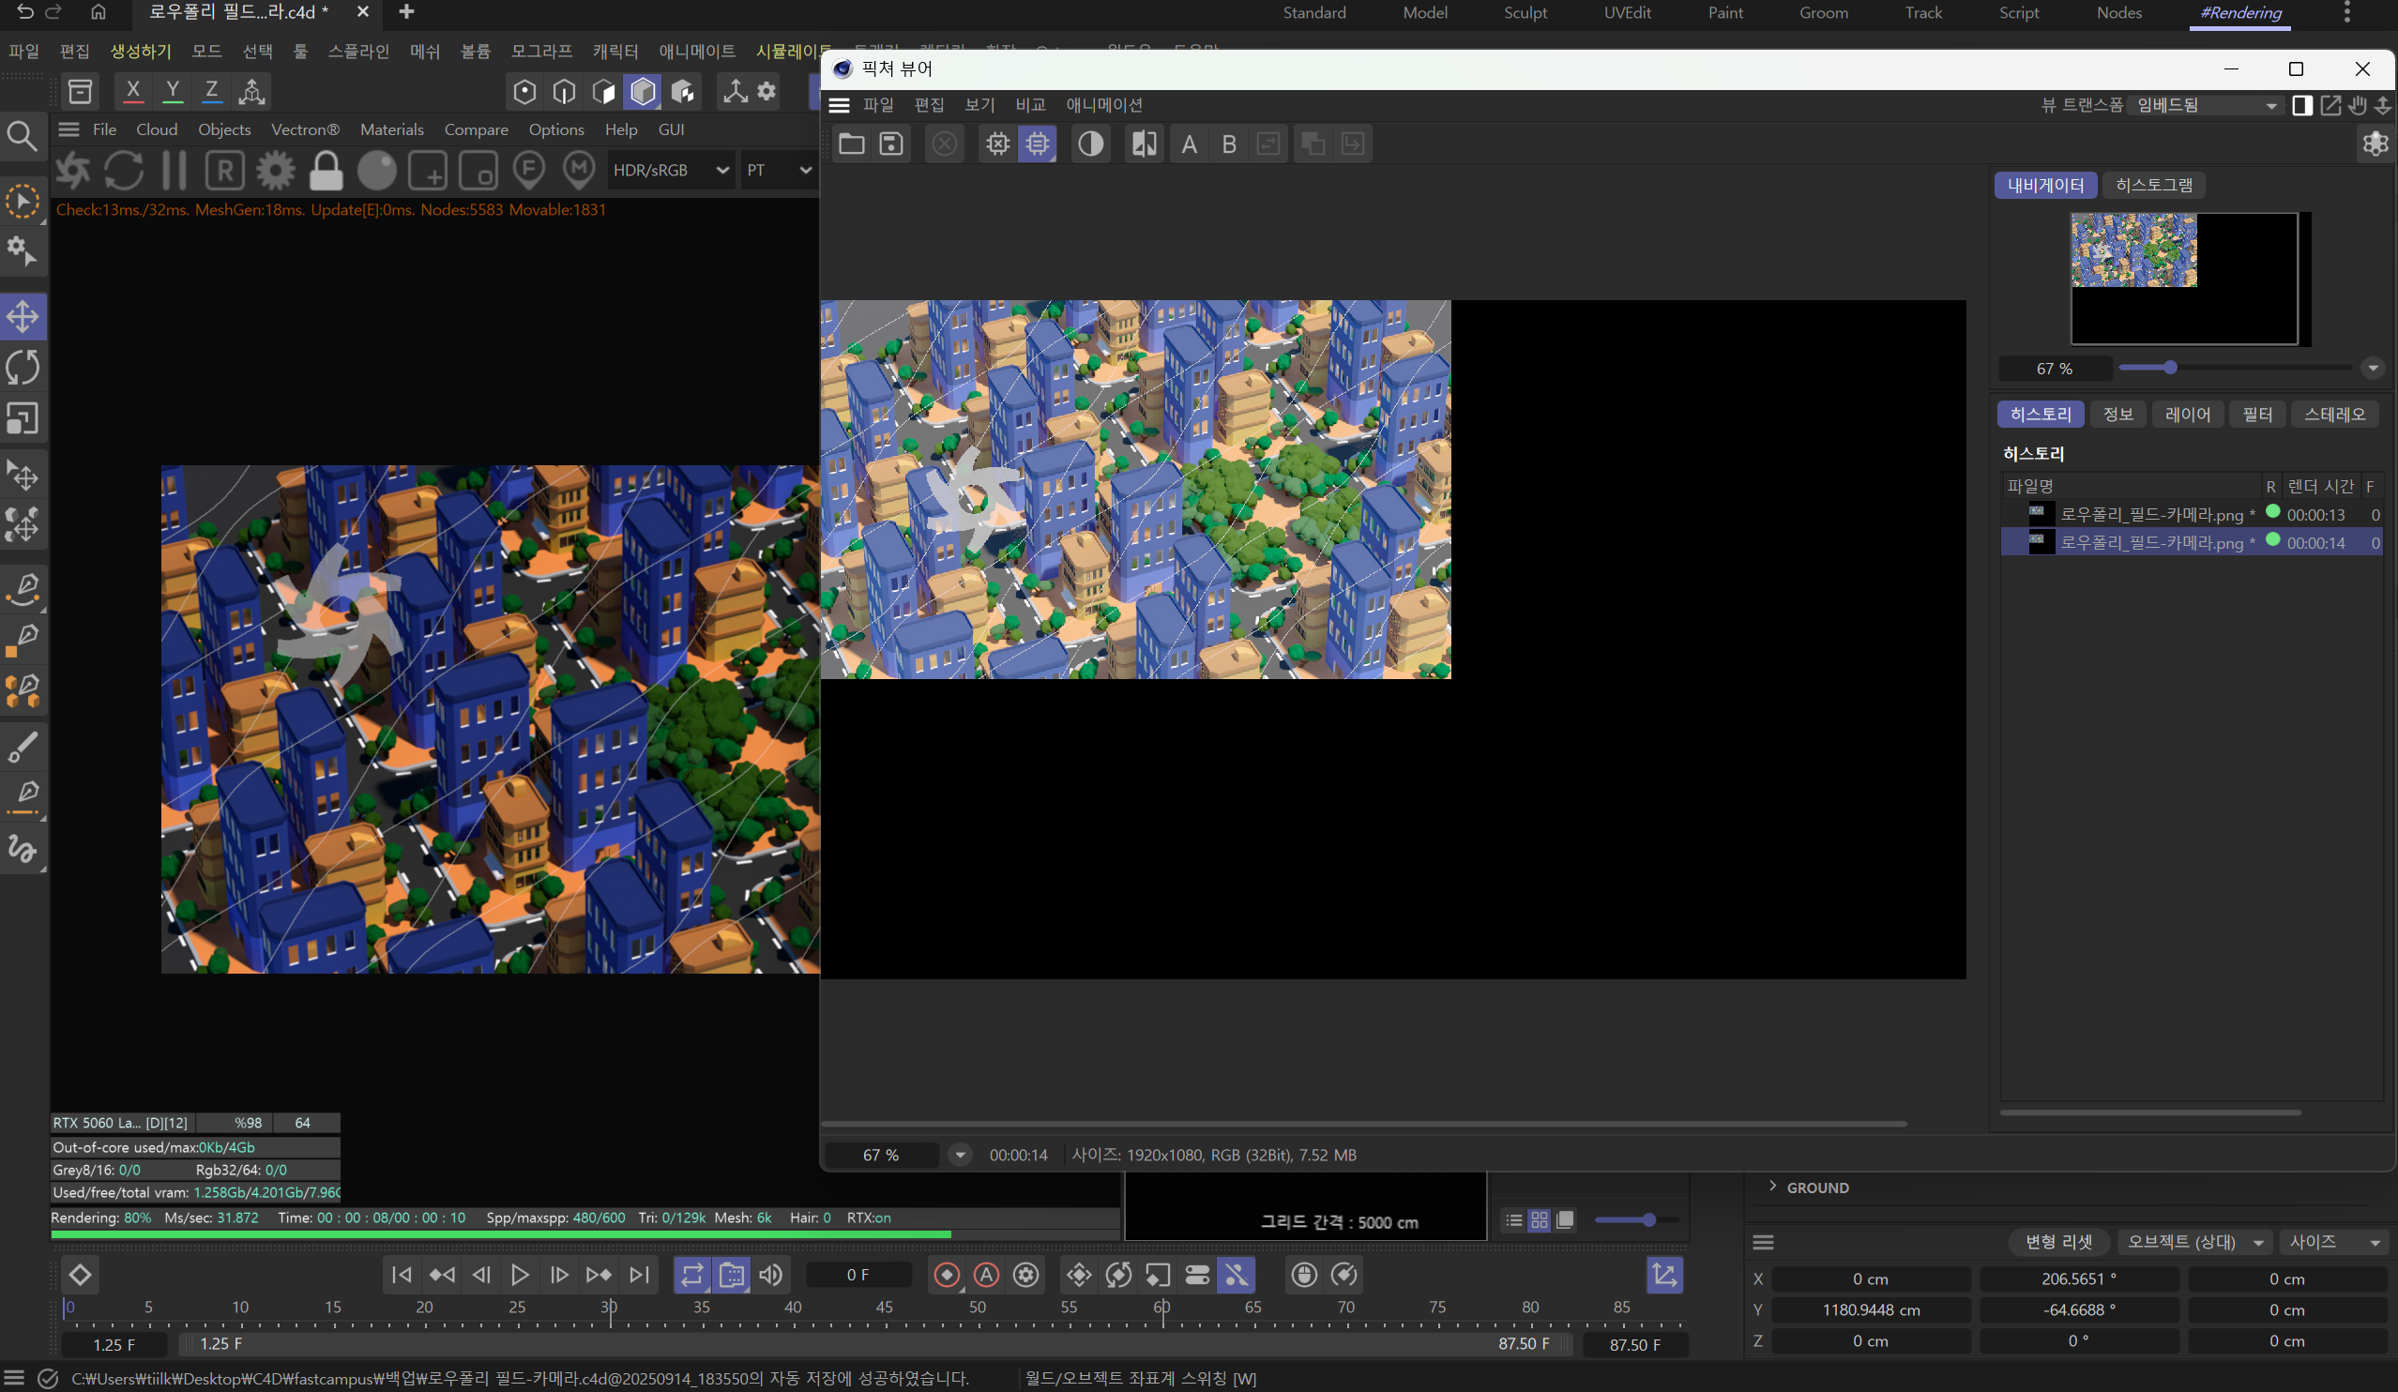Open a new project tab with plus
Image resolution: width=2398 pixels, height=1392 pixels.
pyautogui.click(x=406, y=11)
